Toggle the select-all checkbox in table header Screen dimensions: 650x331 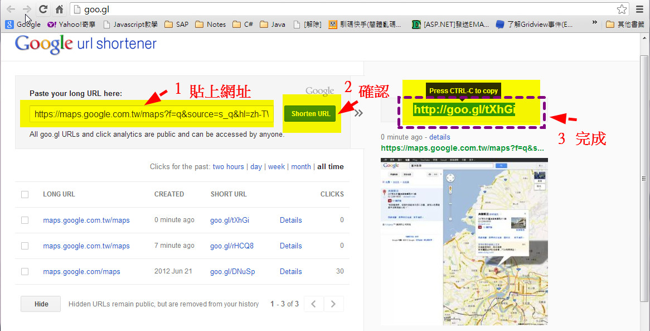pos(25,194)
